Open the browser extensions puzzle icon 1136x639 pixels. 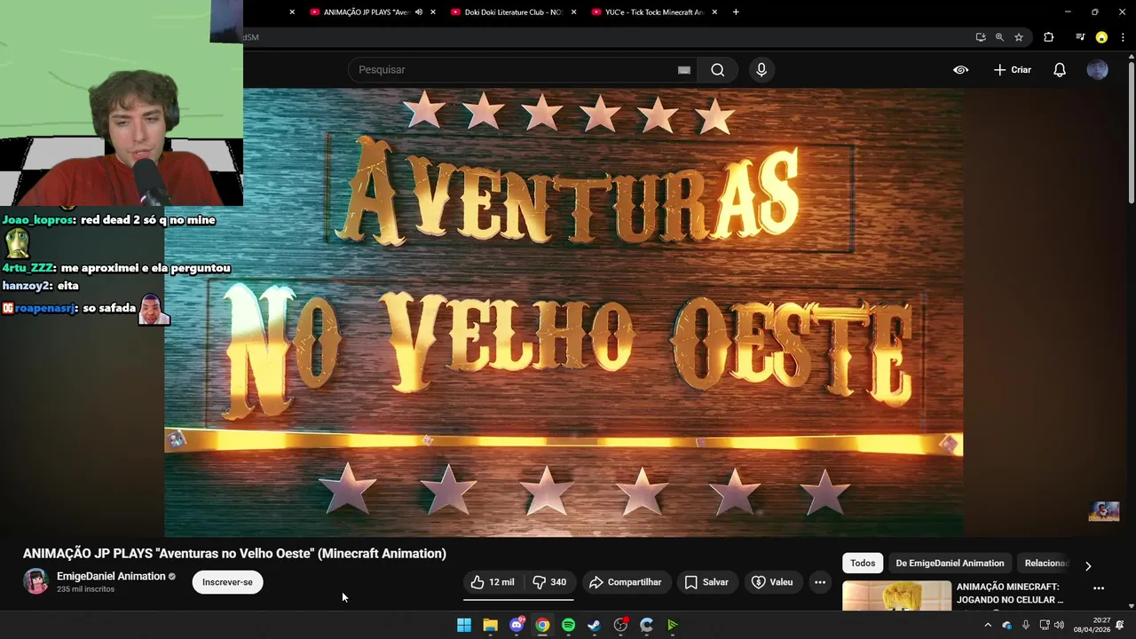pyautogui.click(x=1049, y=37)
